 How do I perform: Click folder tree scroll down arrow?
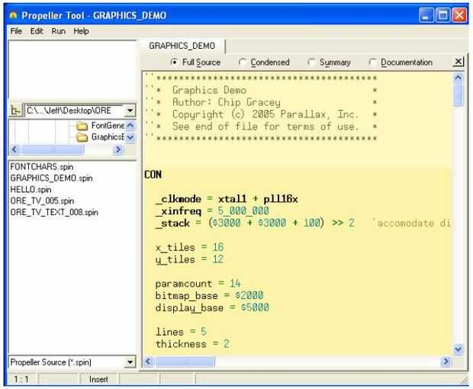point(130,137)
